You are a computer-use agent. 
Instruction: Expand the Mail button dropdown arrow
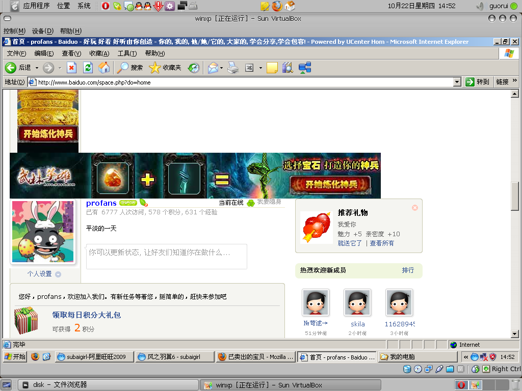coord(221,68)
